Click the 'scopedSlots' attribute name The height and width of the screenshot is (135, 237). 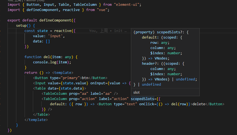pyautogui.click(x=143, y=99)
